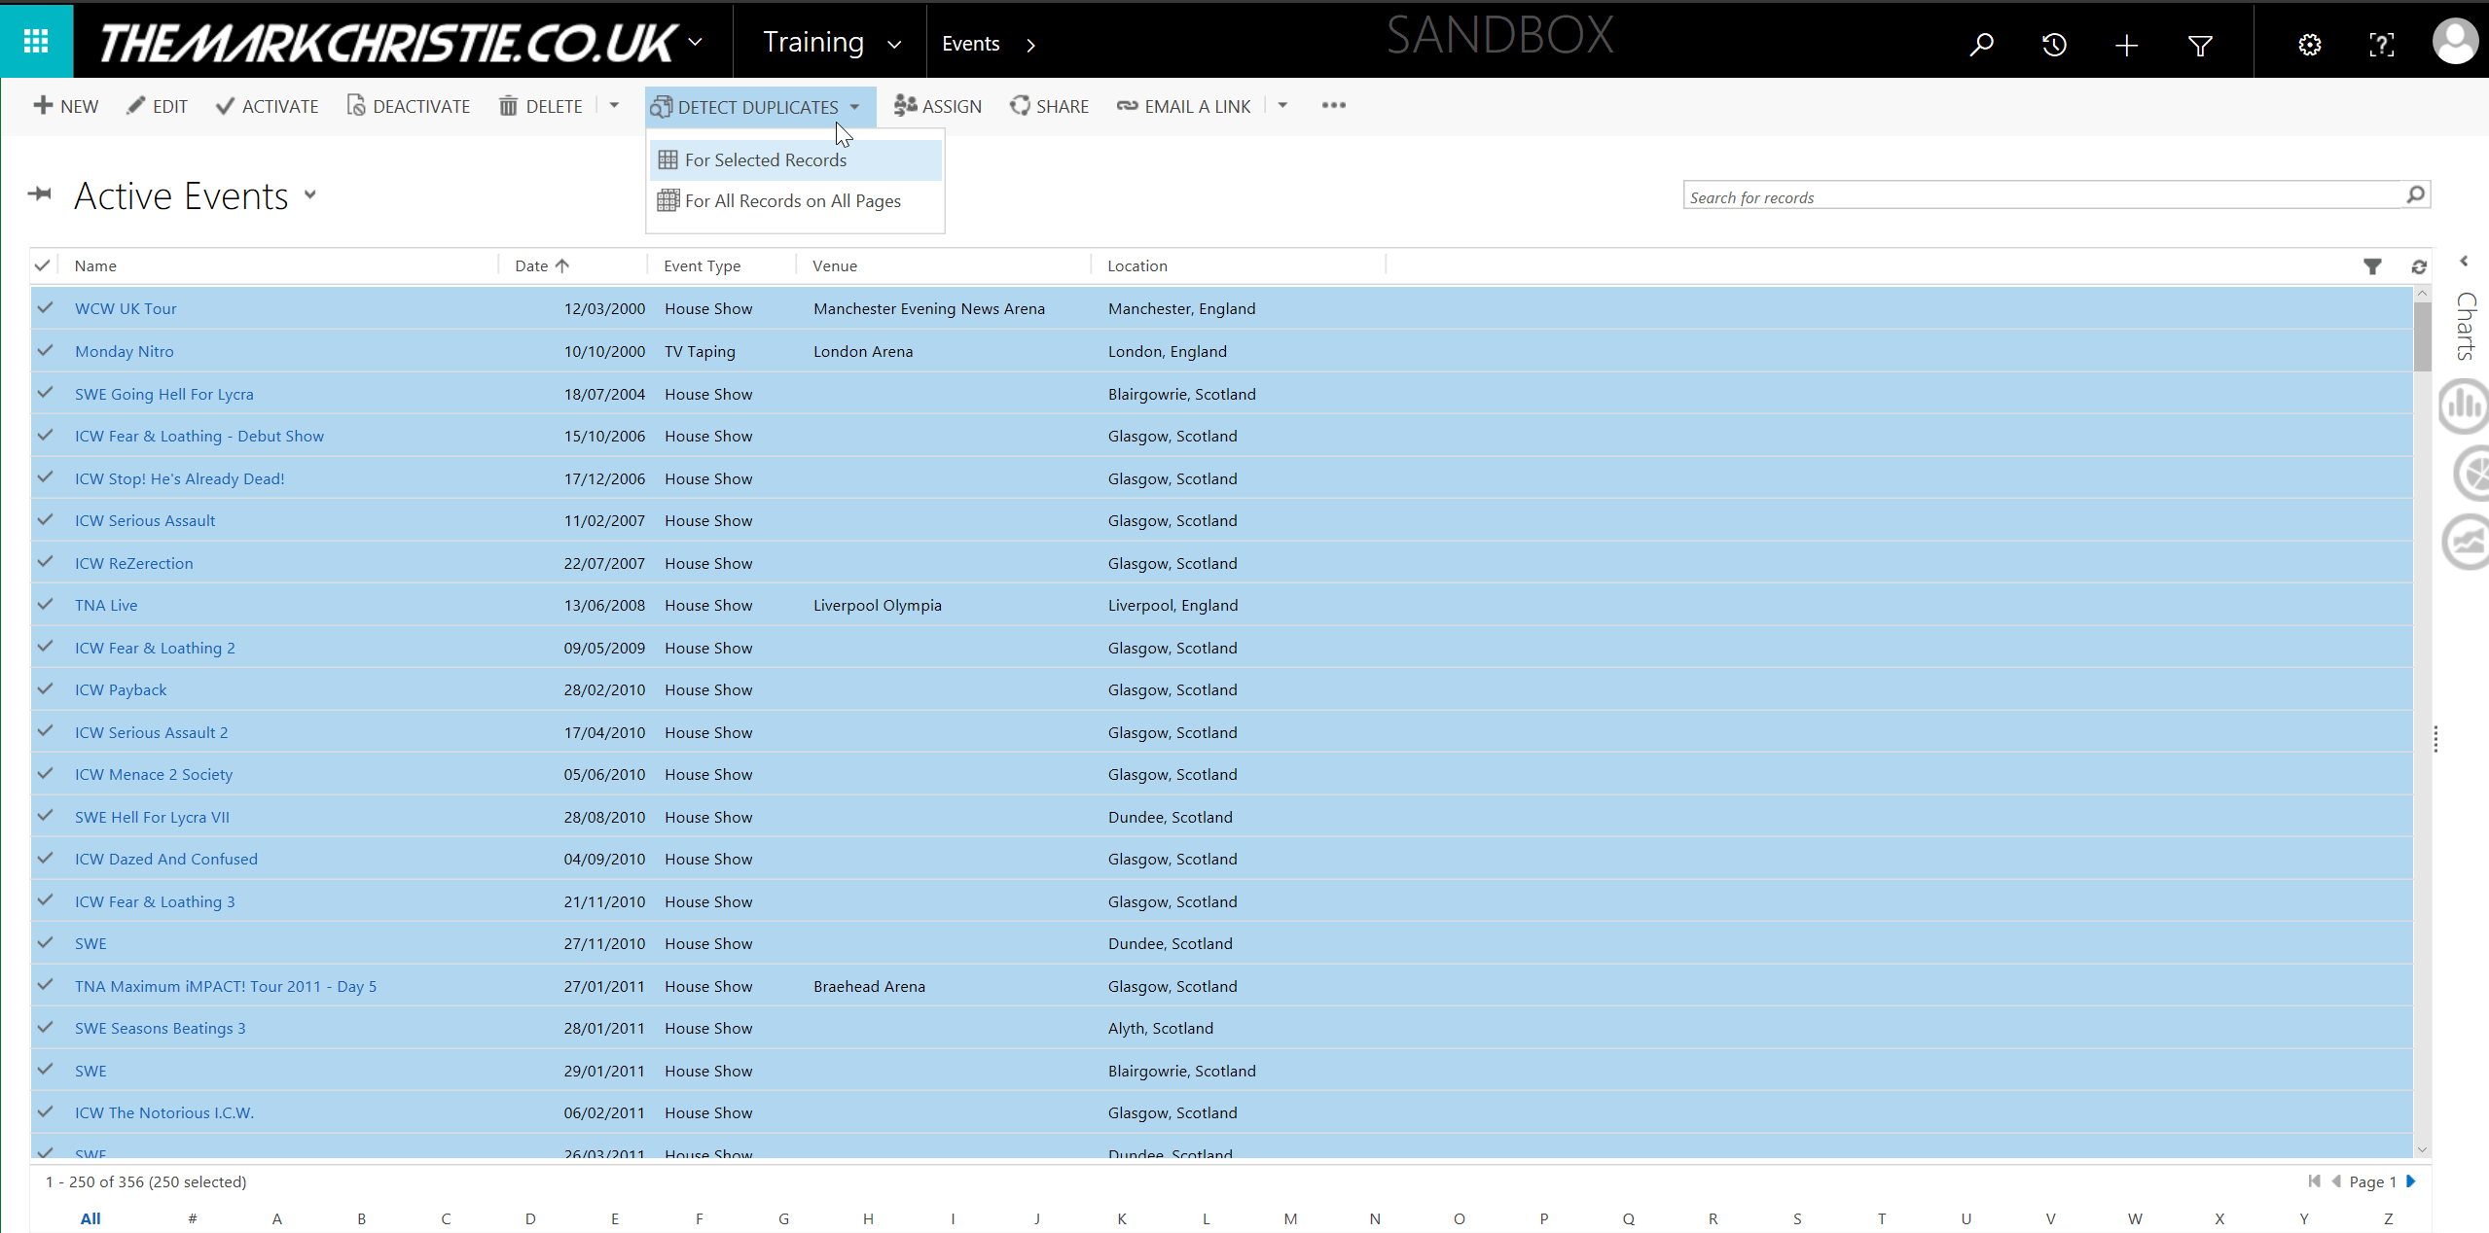The height and width of the screenshot is (1233, 2489).
Task: Open the Training area dropdown
Action: (x=894, y=44)
